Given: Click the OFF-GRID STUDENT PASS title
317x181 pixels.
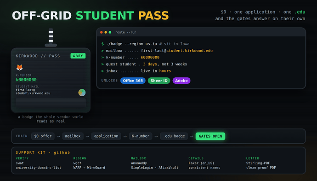Looking at the screenshot, I should 90,16.
